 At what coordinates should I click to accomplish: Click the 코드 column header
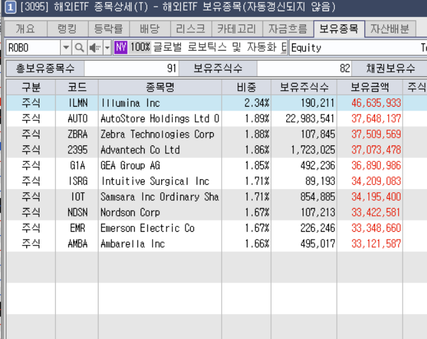click(x=77, y=87)
